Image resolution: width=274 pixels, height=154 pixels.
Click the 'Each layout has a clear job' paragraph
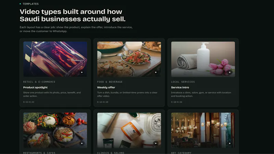[x=76, y=29]
